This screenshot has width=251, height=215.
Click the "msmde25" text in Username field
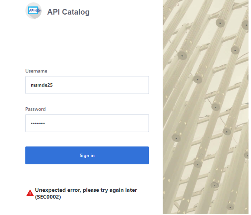(x=41, y=85)
